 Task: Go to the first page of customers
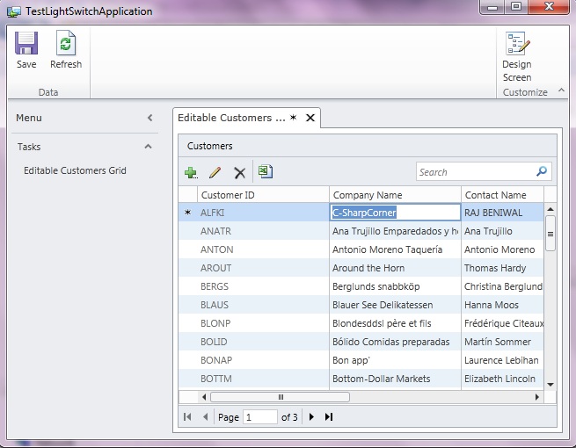pos(187,416)
